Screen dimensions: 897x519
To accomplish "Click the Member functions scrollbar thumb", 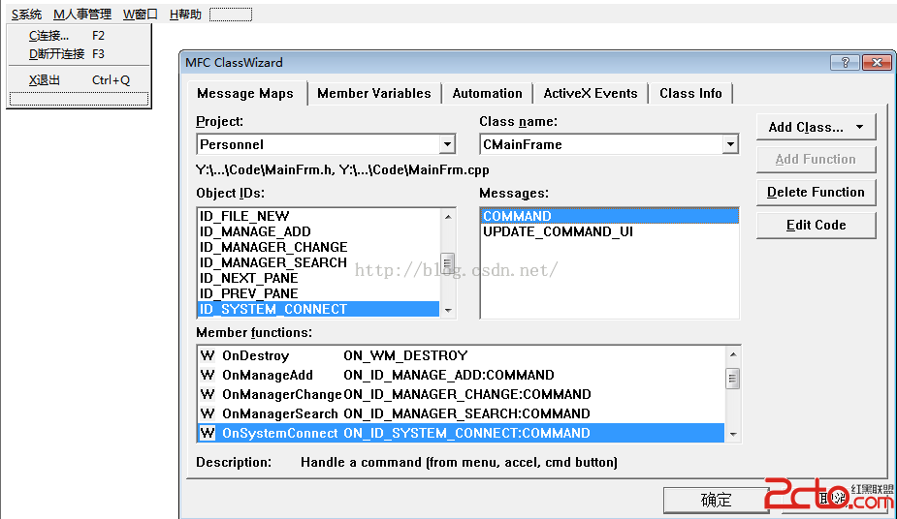I will click(x=733, y=379).
